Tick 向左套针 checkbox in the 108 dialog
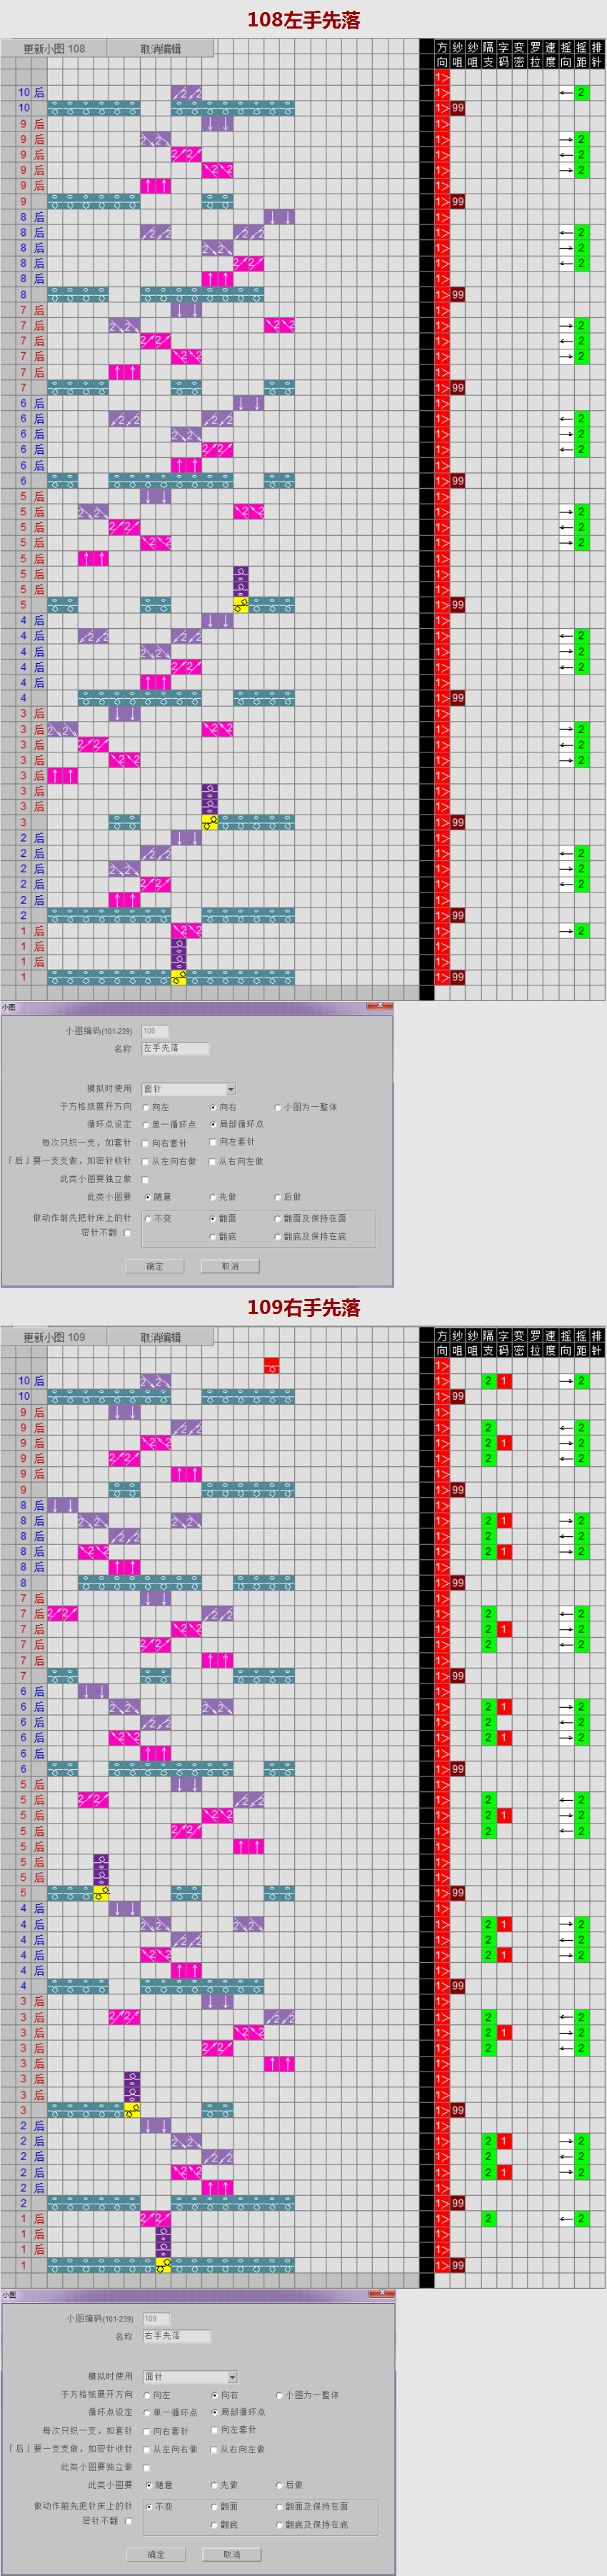This screenshot has width=607, height=2576. (213, 1142)
